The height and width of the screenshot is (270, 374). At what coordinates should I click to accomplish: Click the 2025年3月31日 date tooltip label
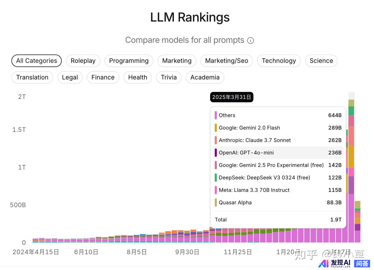point(232,97)
